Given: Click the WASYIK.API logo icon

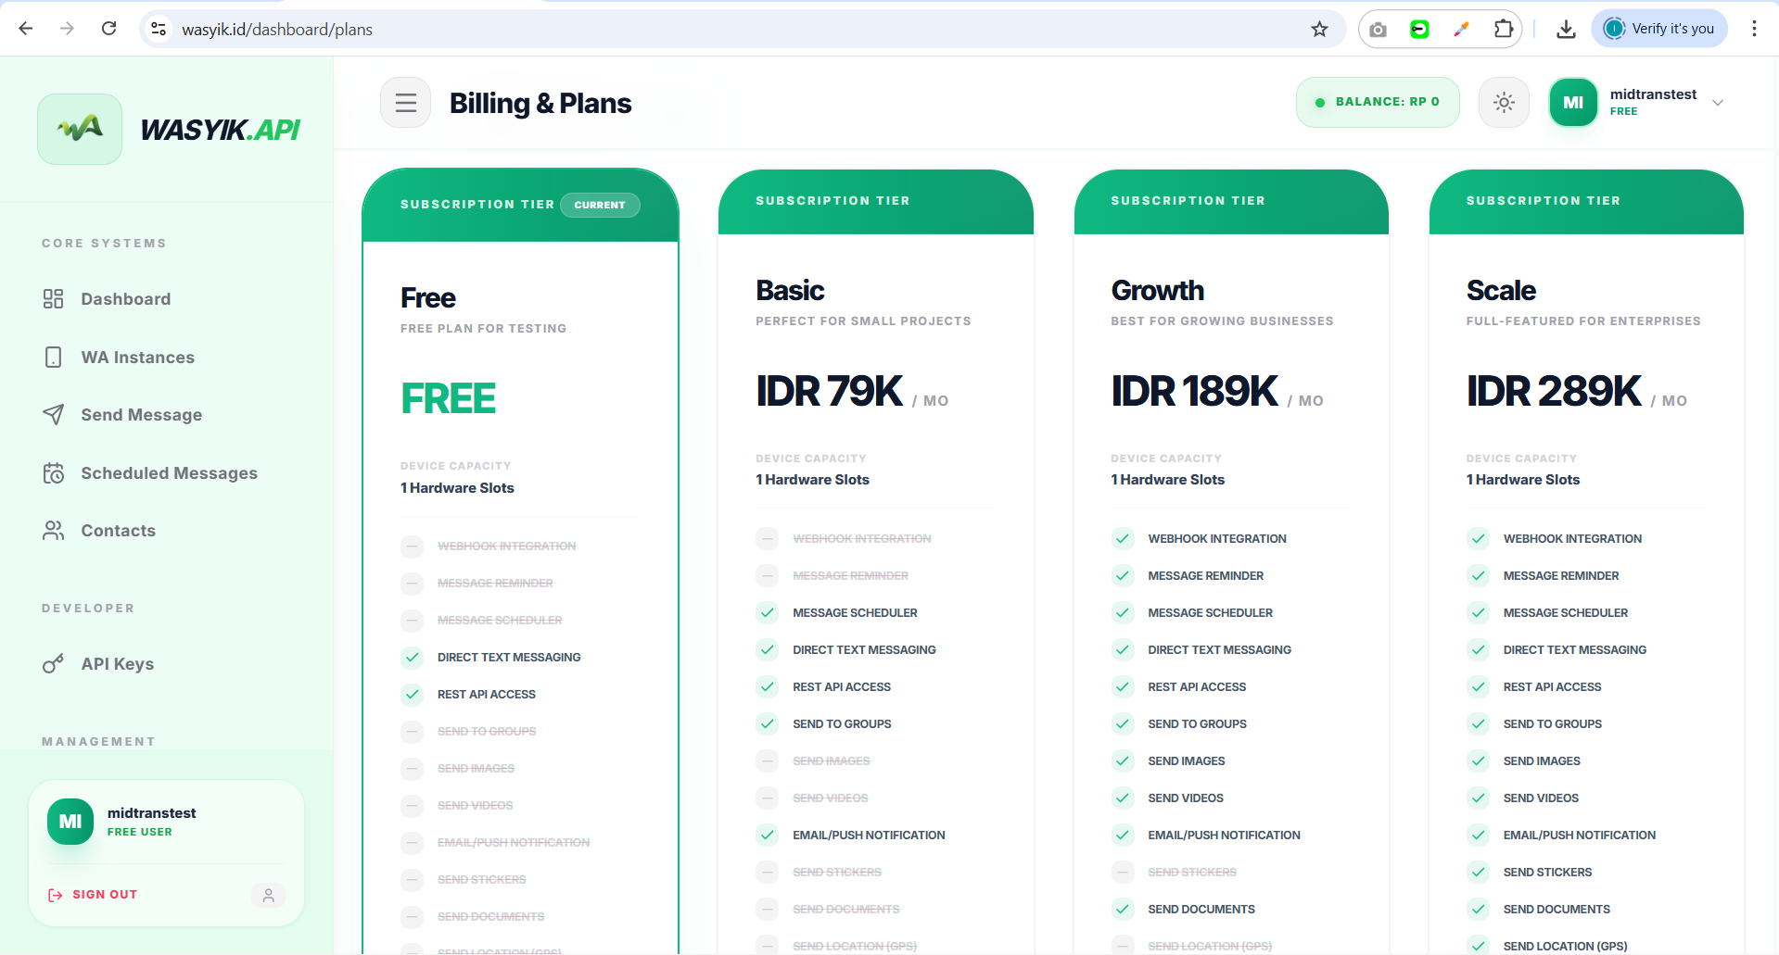Looking at the screenshot, I should pos(80,129).
